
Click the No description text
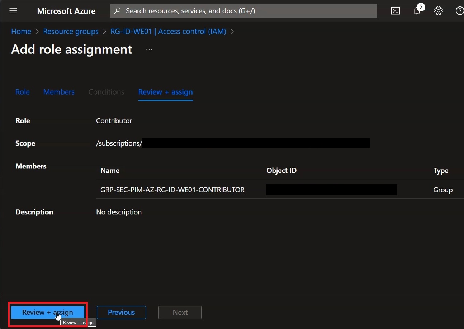119,212
